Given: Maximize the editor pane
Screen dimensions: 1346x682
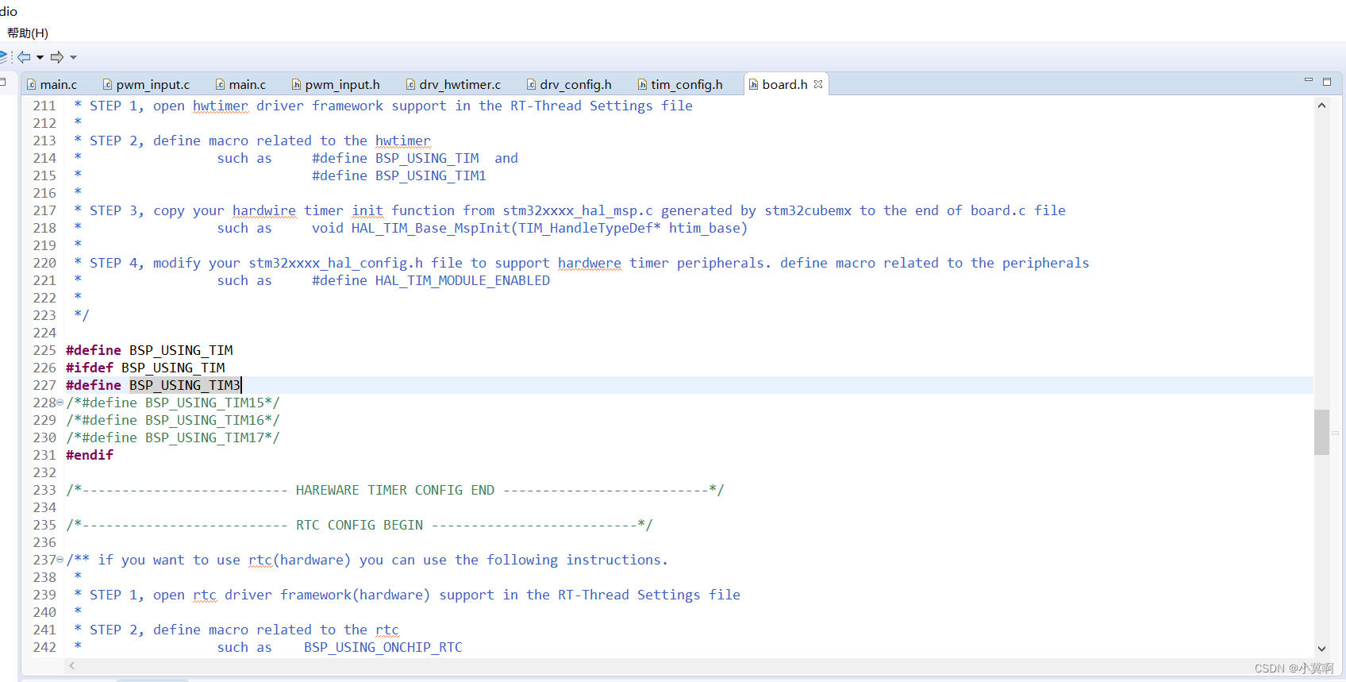Looking at the screenshot, I should coord(1327,81).
